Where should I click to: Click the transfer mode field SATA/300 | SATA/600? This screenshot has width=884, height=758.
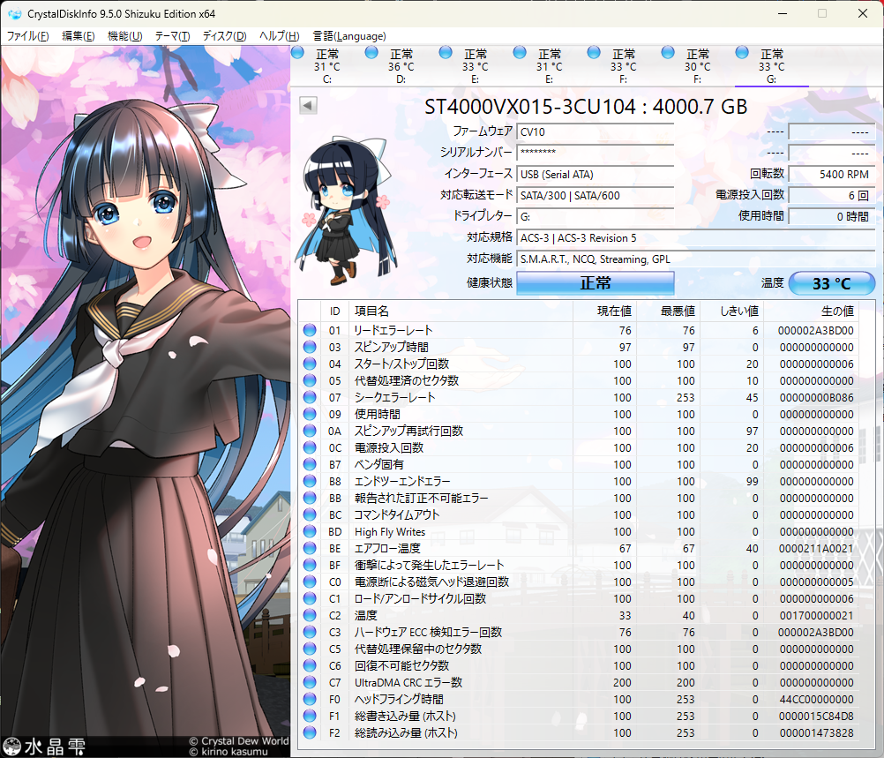point(596,196)
